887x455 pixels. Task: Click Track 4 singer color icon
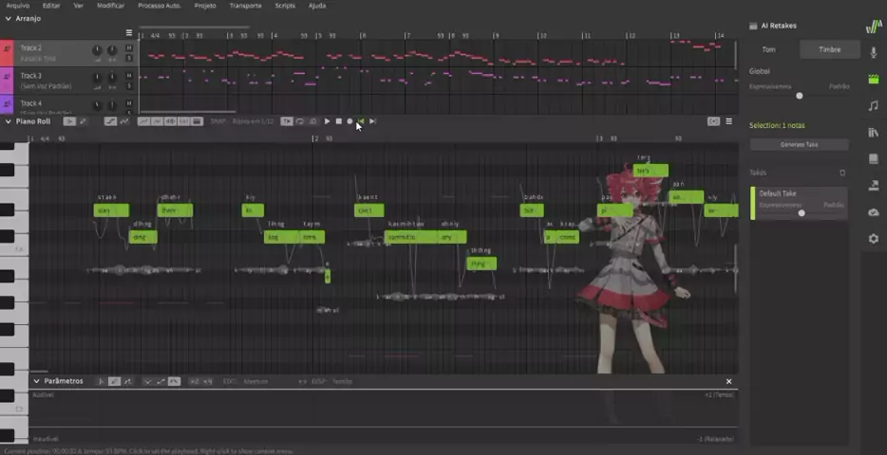click(x=7, y=104)
